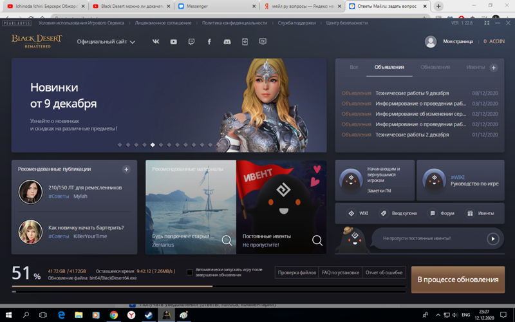Open Chrome from the taskbar
Image resolution: width=515 pixels, height=322 pixels.
point(114,315)
